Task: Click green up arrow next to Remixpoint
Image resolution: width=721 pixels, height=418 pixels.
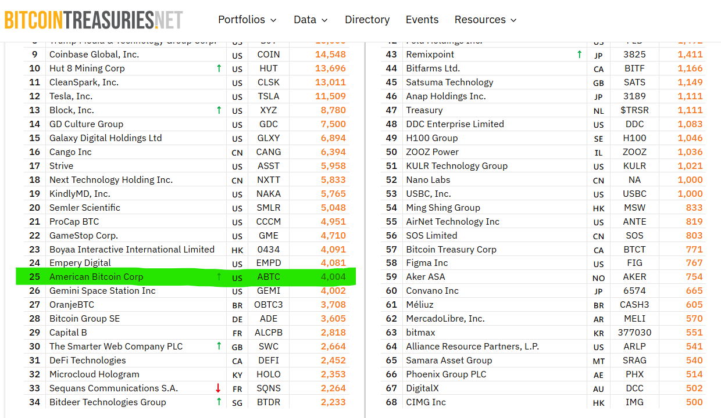Action: point(579,55)
